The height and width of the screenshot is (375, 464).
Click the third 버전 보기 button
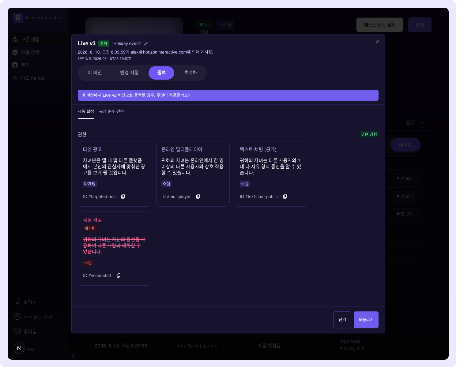point(405,214)
